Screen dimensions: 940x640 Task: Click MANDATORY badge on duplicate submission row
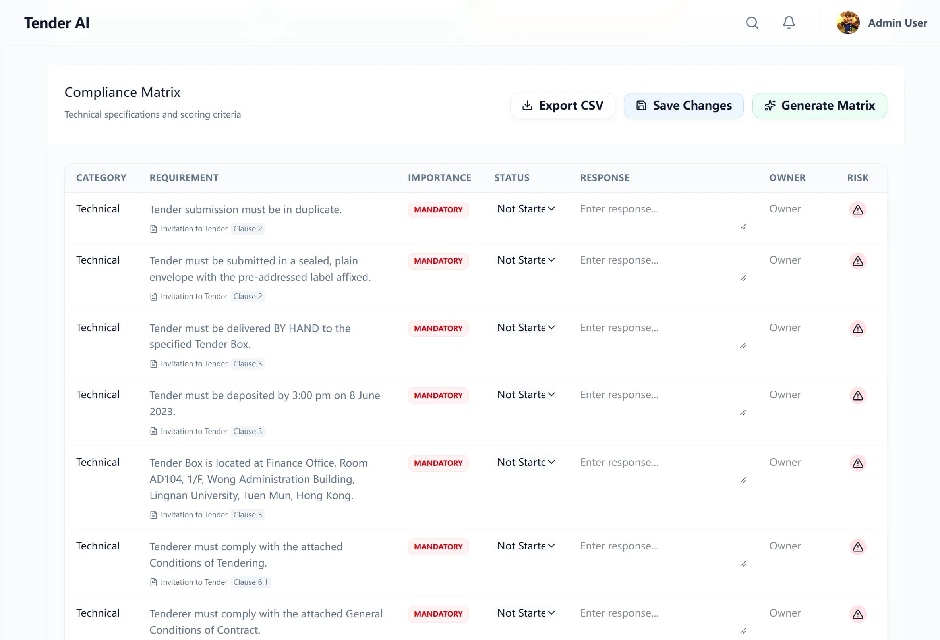[x=438, y=210]
